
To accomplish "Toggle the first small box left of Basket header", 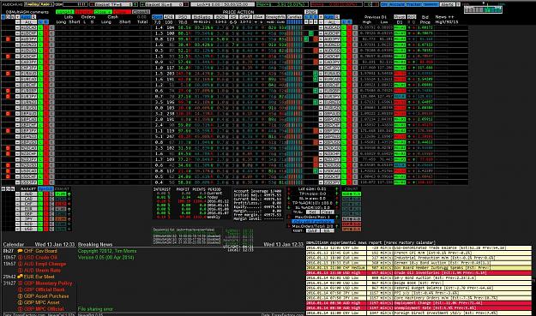I will (x=3, y=17).
